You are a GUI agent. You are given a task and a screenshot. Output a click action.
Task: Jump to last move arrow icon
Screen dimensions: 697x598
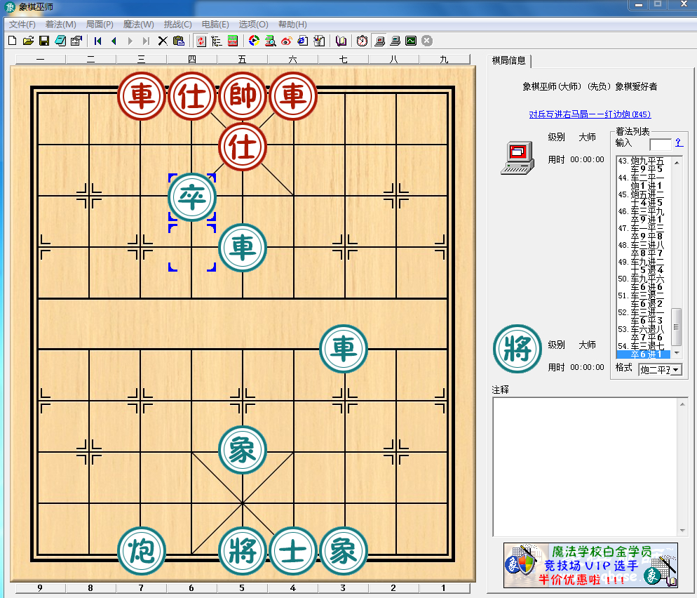(146, 41)
